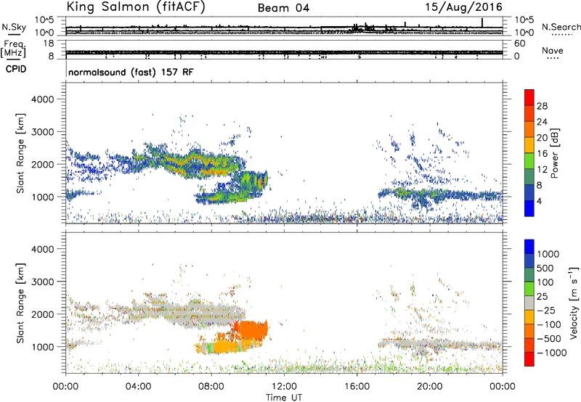Click the '04:00' time axis tick label

click(138, 387)
